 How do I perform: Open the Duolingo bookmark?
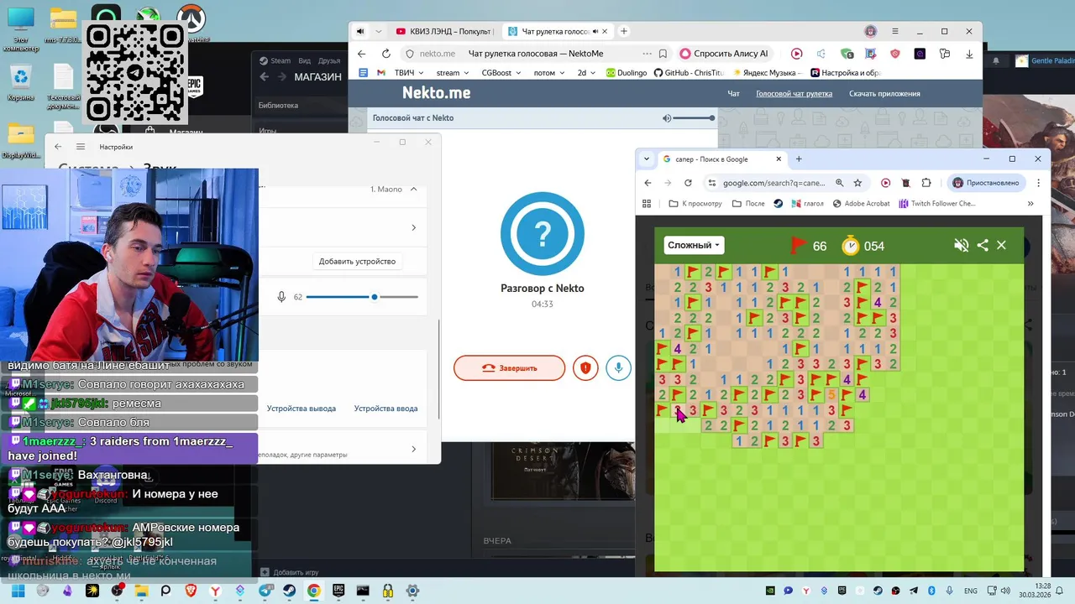627,73
